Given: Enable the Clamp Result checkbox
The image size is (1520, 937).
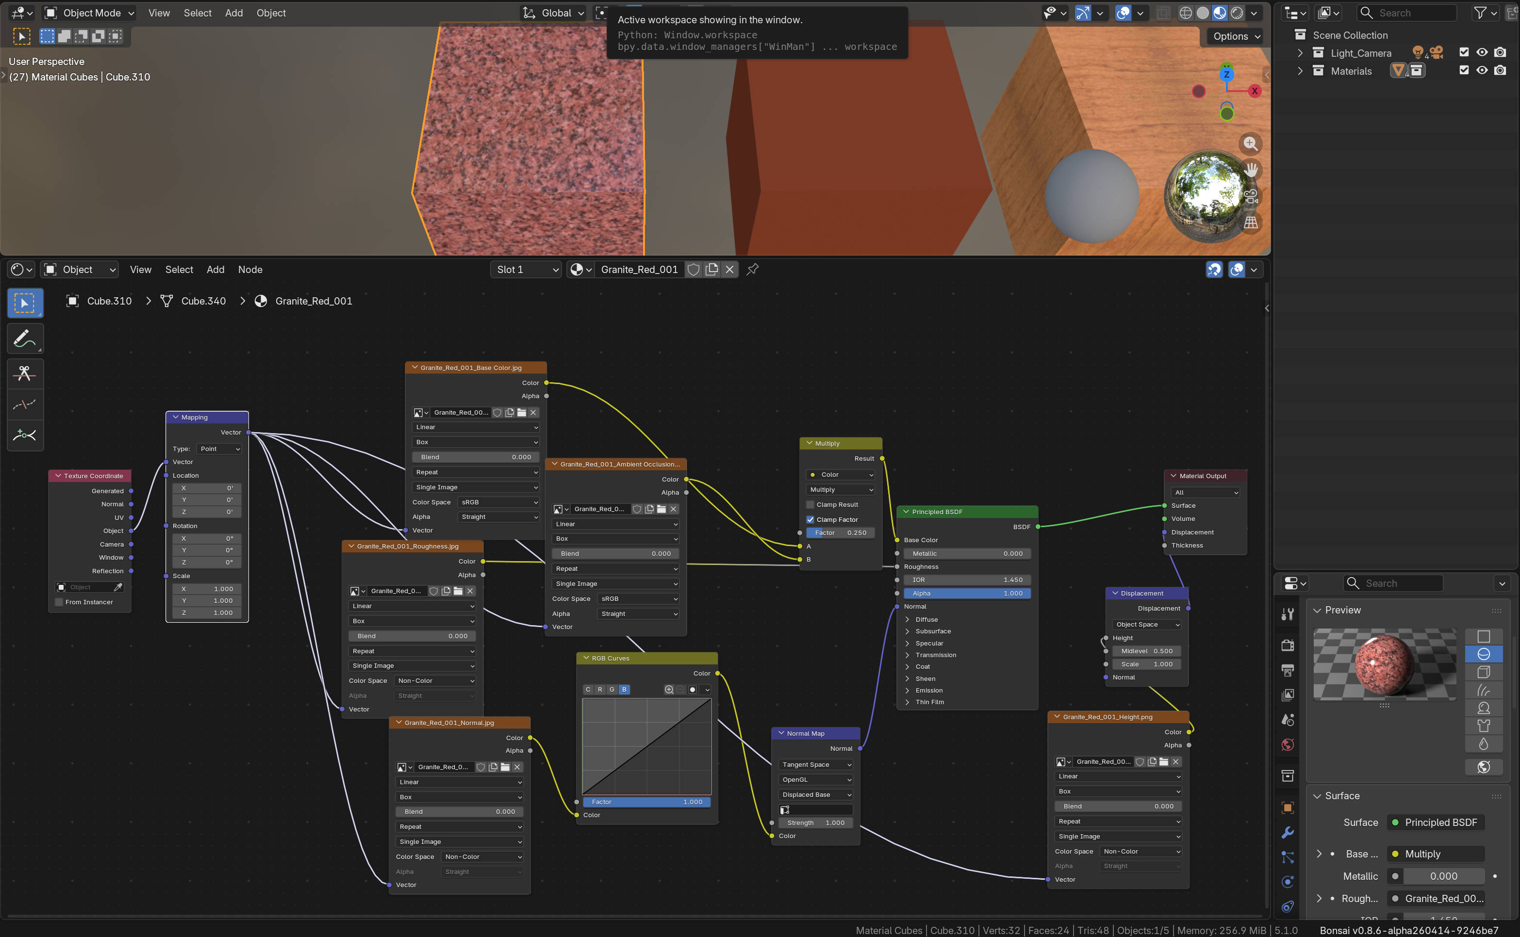Looking at the screenshot, I should click(810, 504).
